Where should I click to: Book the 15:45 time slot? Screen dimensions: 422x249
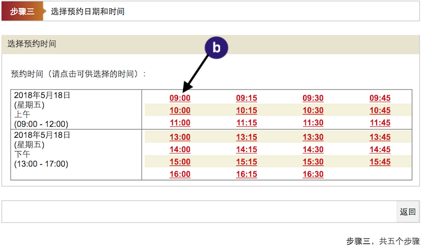pos(380,162)
